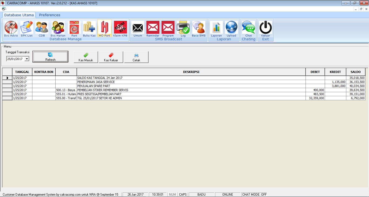369x197 pixels.
Task: Open the Chat window
Action: coord(249,28)
